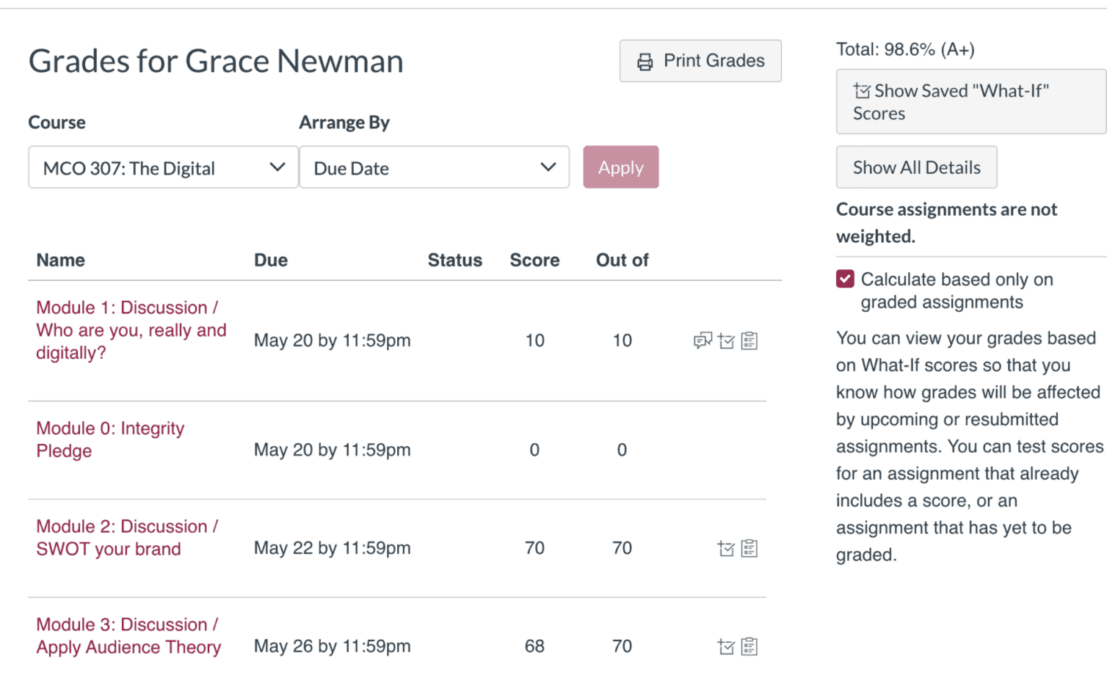Click Show Saved What-If Scores
Viewport: 1107px width, 678px height.
click(962, 101)
